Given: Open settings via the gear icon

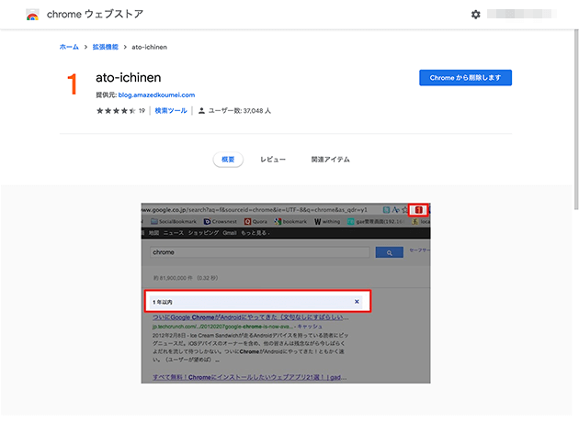Looking at the screenshot, I should (476, 15).
